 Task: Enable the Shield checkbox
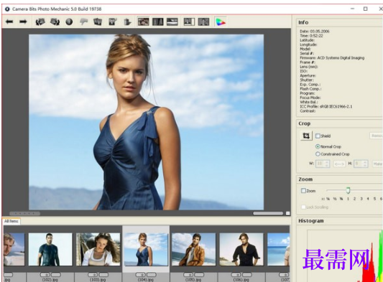(318, 136)
